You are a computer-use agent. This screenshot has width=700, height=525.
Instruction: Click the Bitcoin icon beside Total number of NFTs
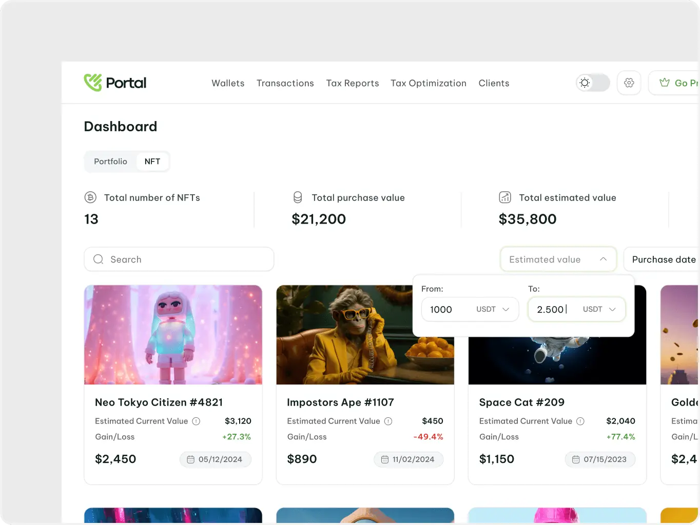coord(91,197)
